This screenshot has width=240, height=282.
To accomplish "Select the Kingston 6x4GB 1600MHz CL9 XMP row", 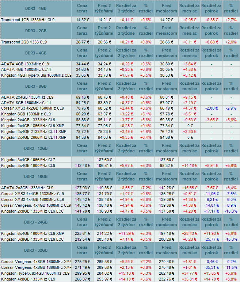I will click(120, 234).
